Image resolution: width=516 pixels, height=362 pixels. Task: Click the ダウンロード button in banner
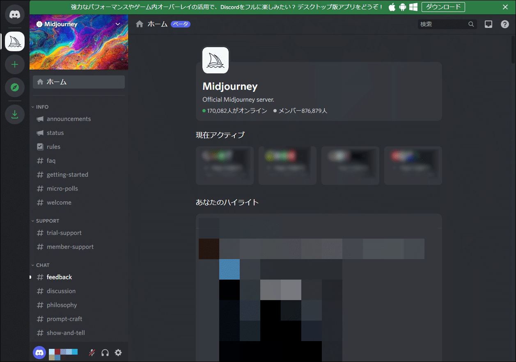click(443, 7)
